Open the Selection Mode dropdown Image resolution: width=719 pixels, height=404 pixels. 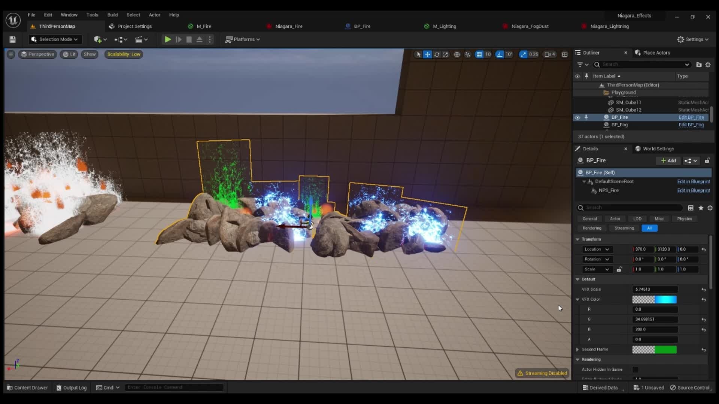click(x=55, y=39)
